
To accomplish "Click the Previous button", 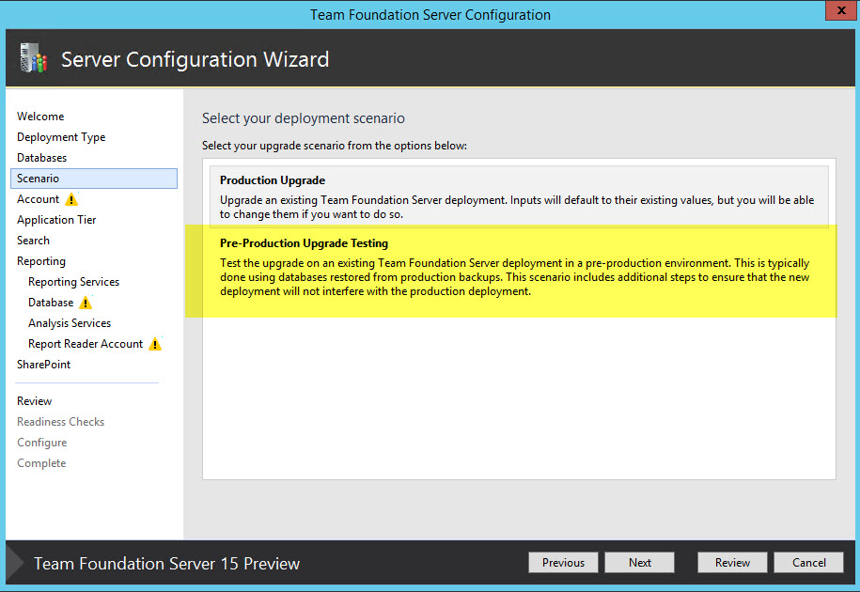I will click(x=563, y=562).
